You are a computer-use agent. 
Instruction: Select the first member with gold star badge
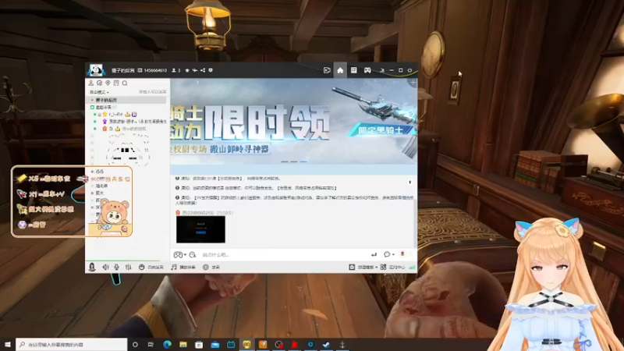coord(115,114)
